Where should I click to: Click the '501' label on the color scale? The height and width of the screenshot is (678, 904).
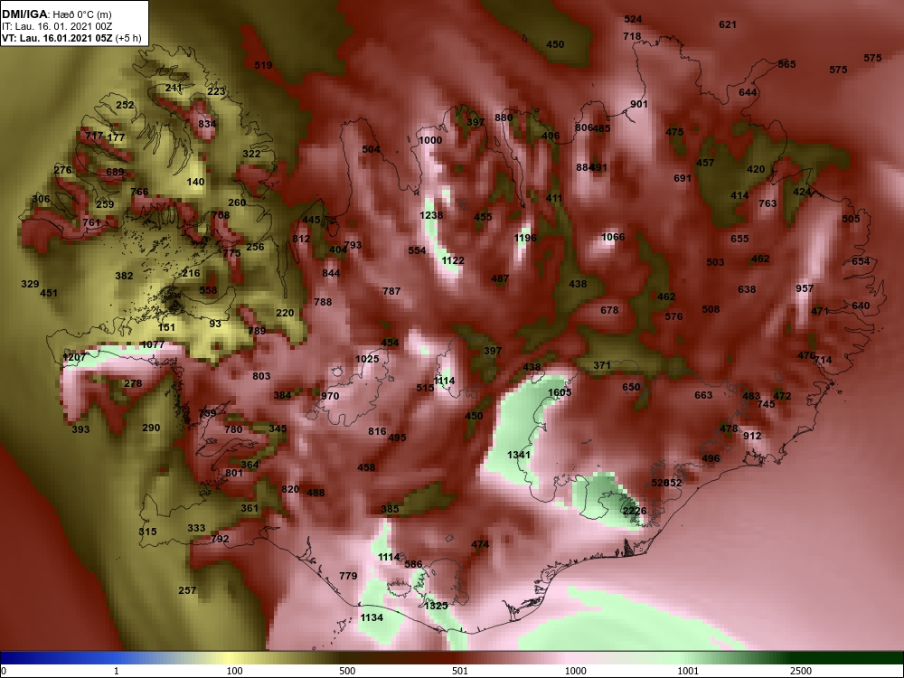click(x=460, y=671)
